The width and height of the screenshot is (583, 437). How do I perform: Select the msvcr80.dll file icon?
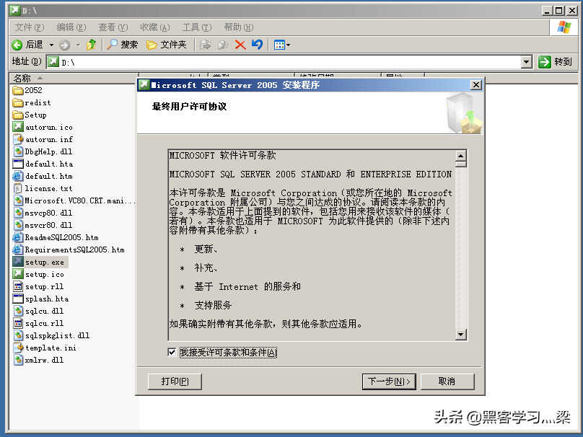coord(18,225)
